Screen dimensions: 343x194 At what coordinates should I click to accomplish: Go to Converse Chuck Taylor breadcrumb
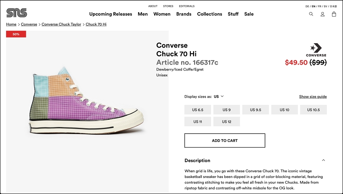click(61, 24)
